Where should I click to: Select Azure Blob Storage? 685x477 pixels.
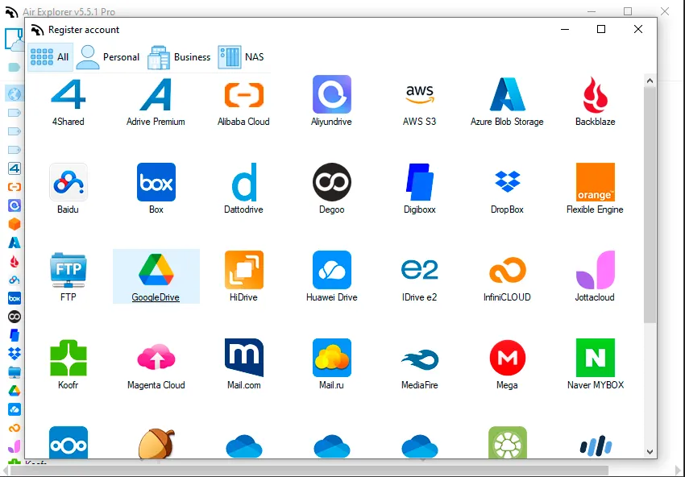(507, 94)
